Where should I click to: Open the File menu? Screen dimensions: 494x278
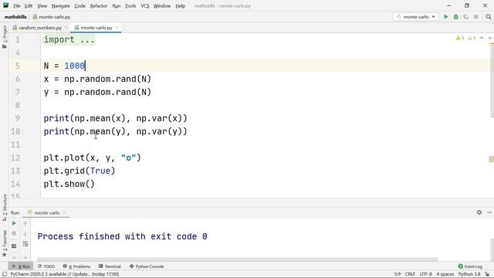coord(17,5)
